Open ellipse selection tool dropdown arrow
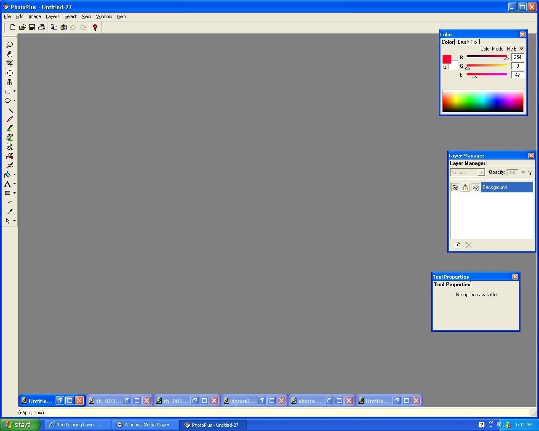The width and height of the screenshot is (539, 431). [14, 101]
